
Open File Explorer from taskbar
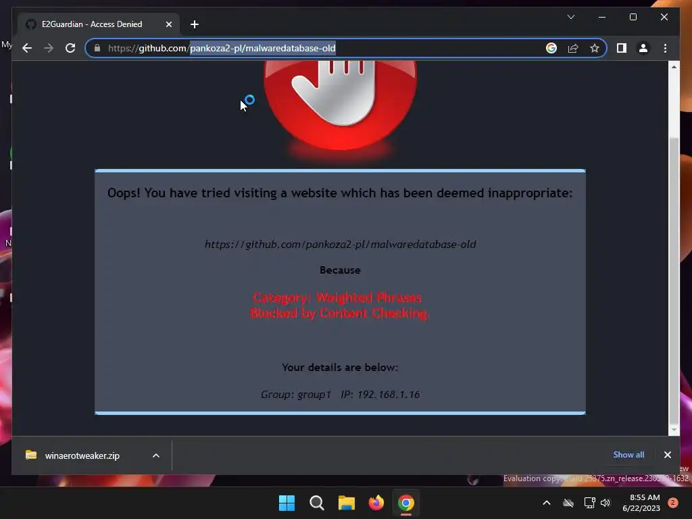(x=347, y=503)
